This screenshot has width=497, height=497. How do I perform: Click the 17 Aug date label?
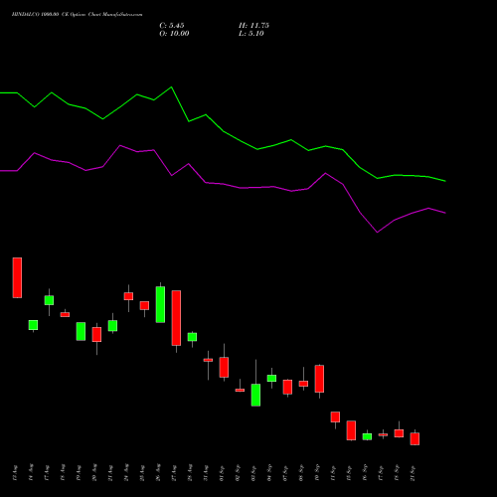(47, 472)
